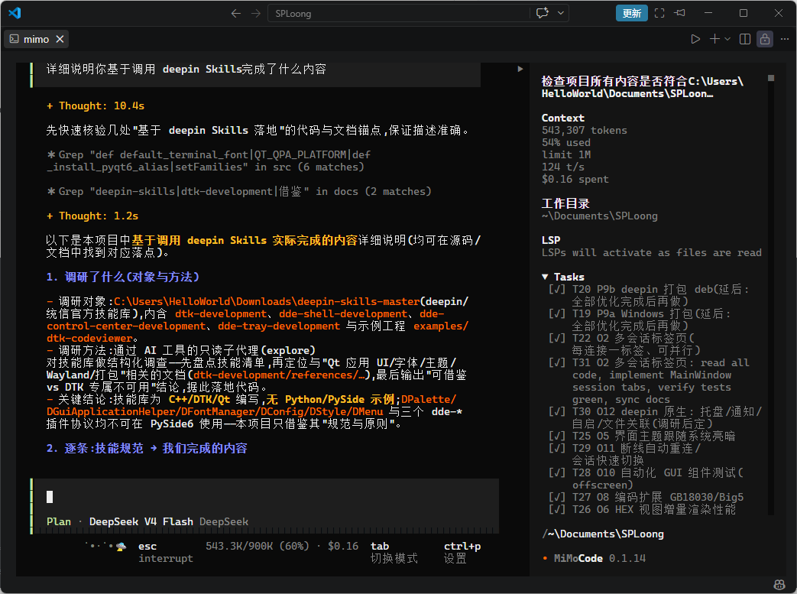
Task: Toggle fullscreen focus icon in title bar
Action: 659,13
